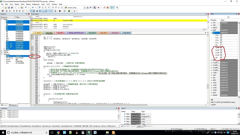Toggle the TIF checkbox in SR
This screenshot has height=135, width=240.
[221, 45]
